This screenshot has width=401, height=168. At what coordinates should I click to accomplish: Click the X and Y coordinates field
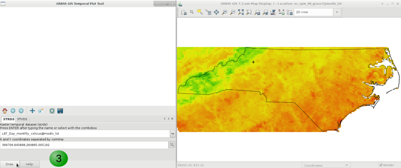click(x=84, y=145)
